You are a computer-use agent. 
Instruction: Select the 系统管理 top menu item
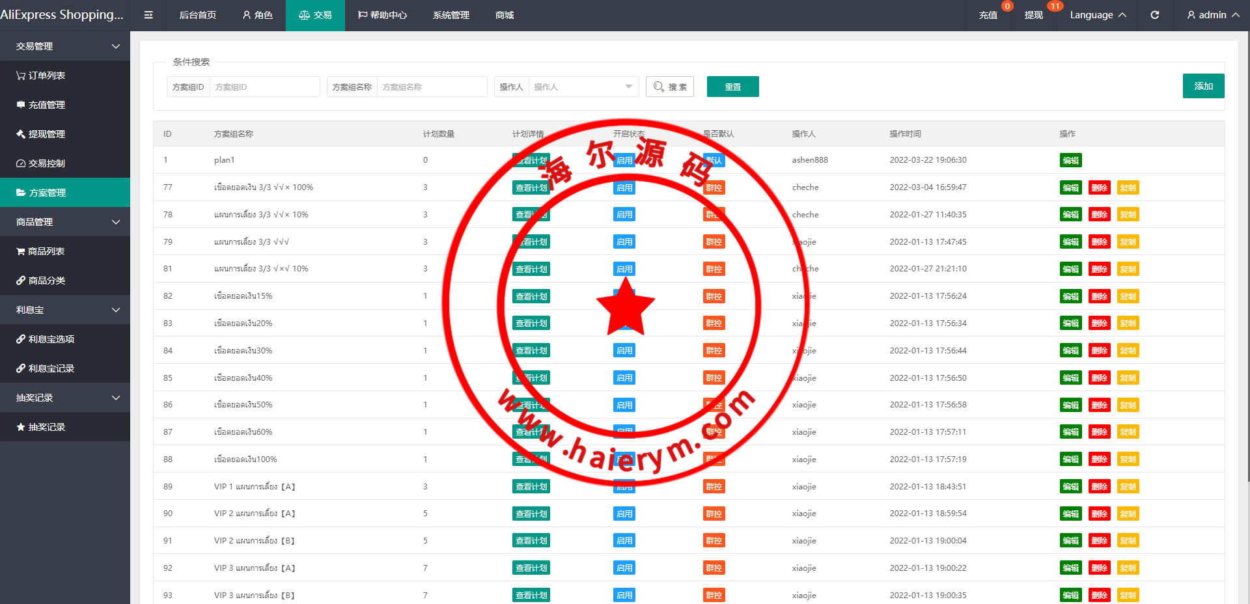point(451,15)
